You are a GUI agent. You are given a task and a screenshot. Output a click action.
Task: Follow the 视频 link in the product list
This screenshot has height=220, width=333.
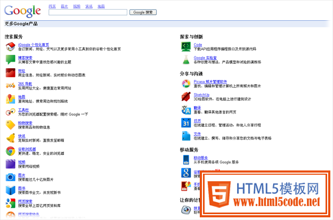pos(22,162)
